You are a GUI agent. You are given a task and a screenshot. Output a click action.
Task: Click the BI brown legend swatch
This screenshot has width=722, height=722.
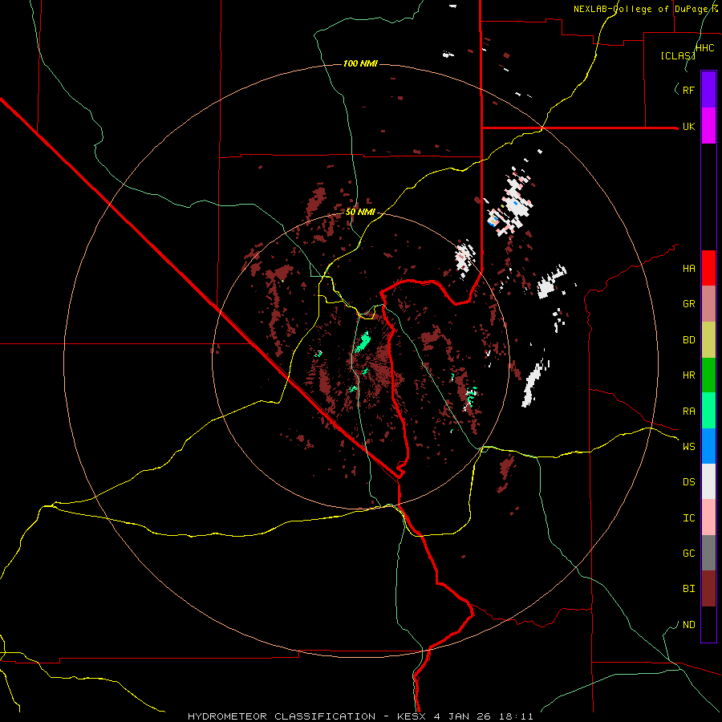(708, 589)
